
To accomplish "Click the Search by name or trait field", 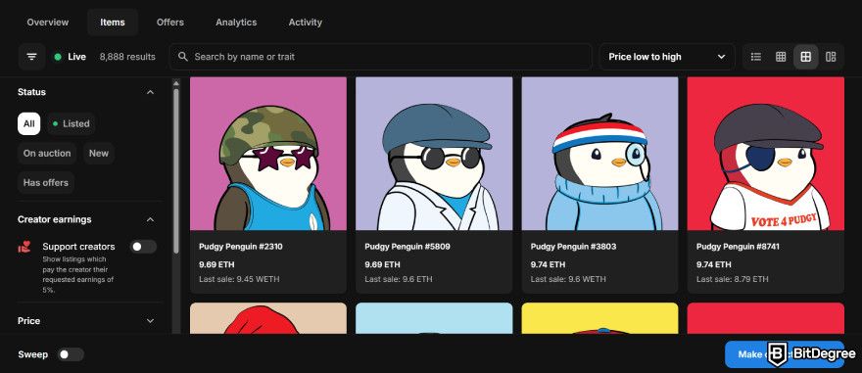I will 380,57.
